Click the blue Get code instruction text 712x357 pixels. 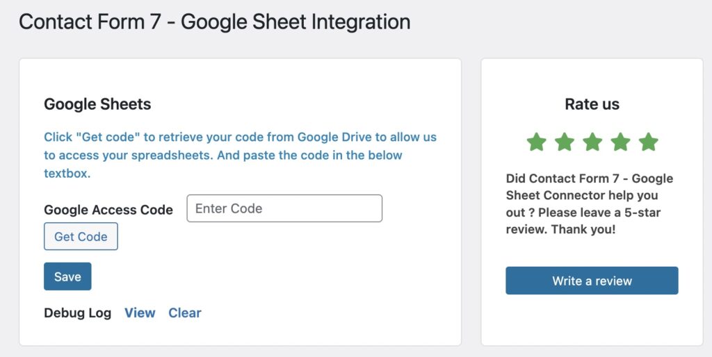tap(240, 155)
